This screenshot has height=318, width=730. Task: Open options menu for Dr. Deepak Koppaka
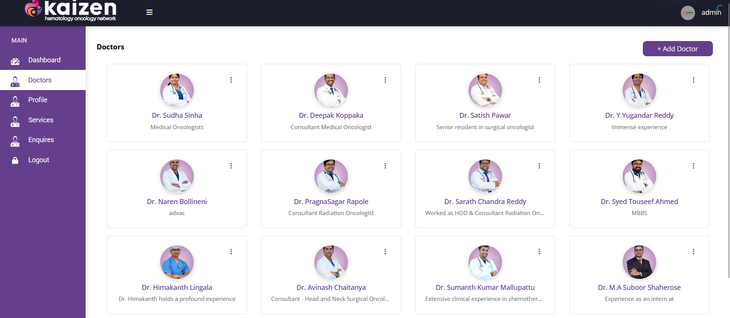[385, 80]
